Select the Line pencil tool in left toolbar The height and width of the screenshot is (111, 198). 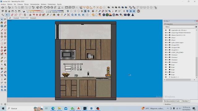click(x=2, y=30)
